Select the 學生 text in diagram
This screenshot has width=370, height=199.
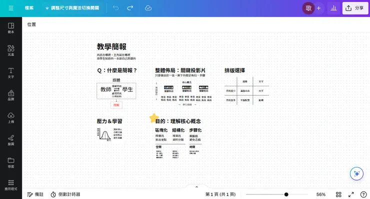pos(127,89)
